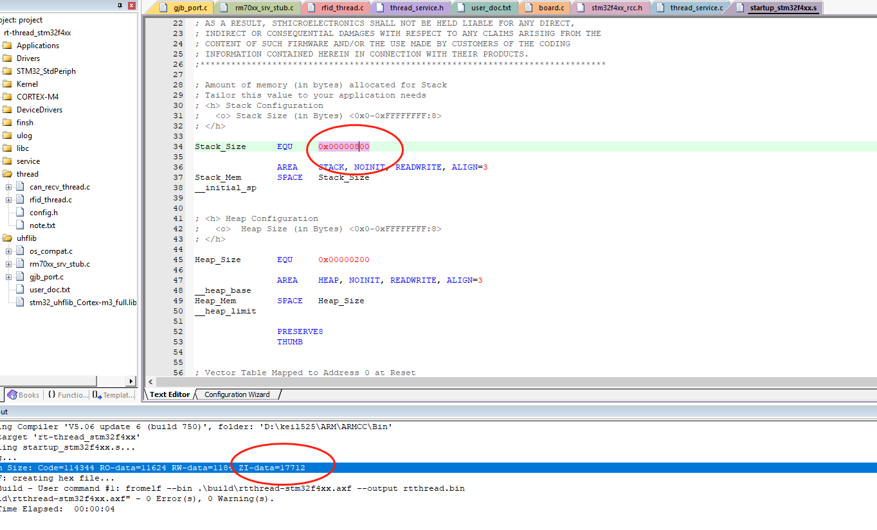
Task: Switch to the Functions panel tab
Action: (68, 395)
